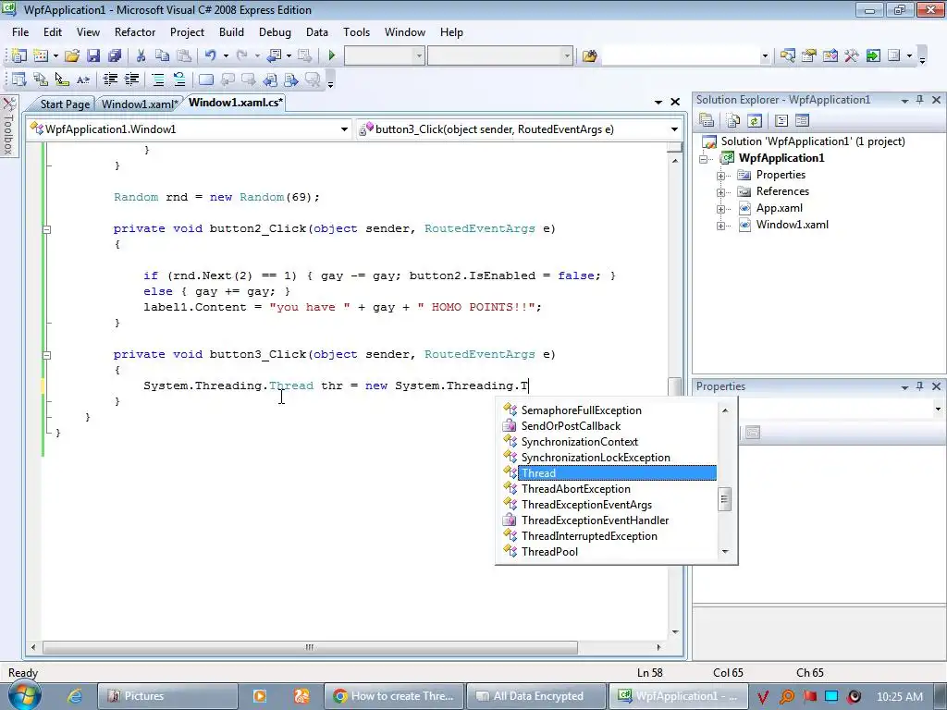Click Solution Explorer's Properties icon
The height and width of the screenshot is (710, 947).
pos(707,121)
